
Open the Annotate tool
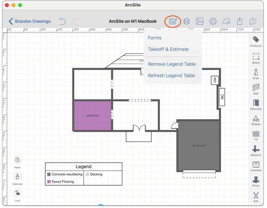pos(256,166)
